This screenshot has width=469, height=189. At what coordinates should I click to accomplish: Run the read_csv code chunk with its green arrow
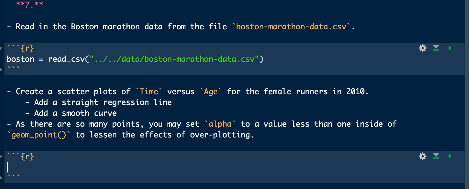coord(450,48)
